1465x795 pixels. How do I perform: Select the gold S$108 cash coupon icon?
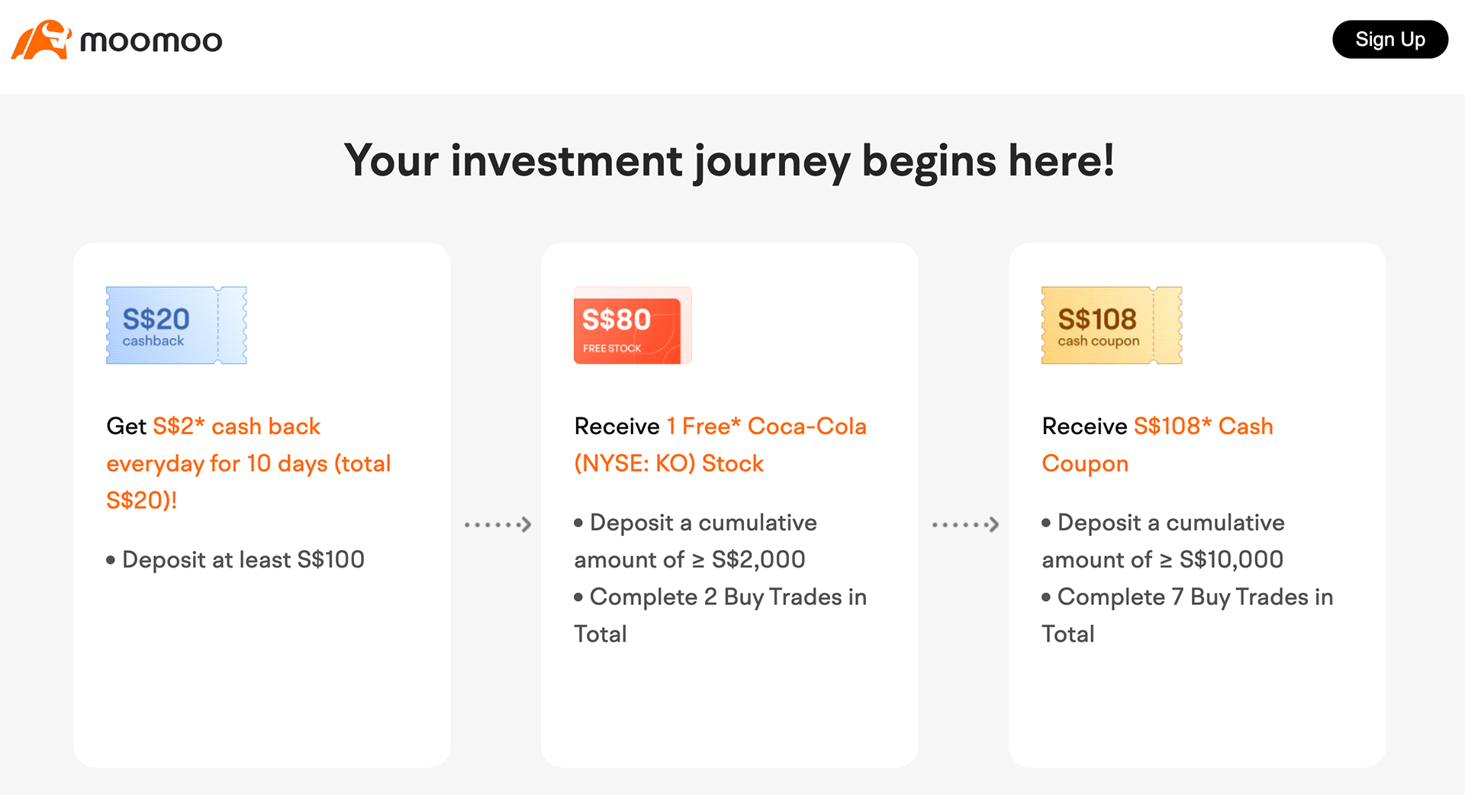[1112, 325]
